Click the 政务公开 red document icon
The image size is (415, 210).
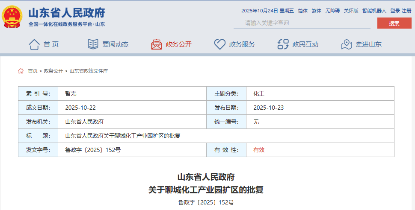click(156, 44)
